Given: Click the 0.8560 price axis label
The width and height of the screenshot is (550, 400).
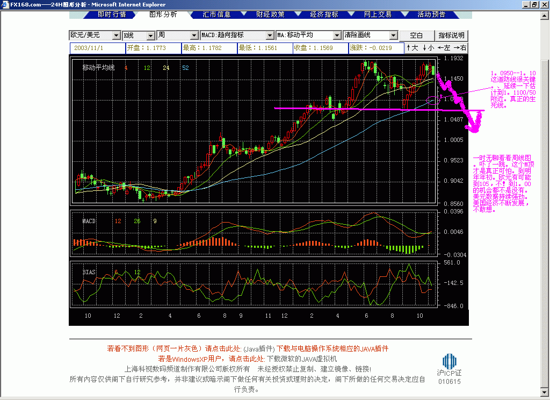Looking at the screenshot, I should click(453, 204).
